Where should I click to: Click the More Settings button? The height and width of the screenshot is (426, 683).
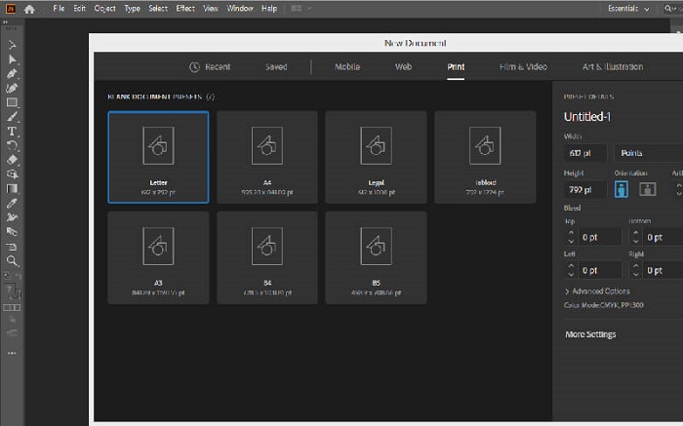point(590,334)
